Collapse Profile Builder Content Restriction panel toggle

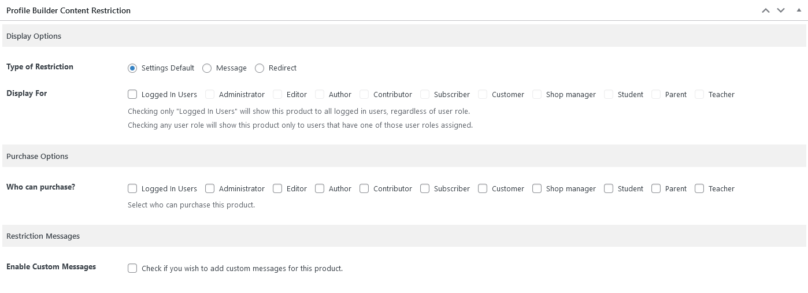[799, 10]
